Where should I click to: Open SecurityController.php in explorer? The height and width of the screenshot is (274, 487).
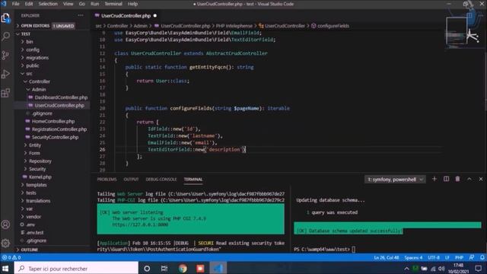[x=55, y=137]
